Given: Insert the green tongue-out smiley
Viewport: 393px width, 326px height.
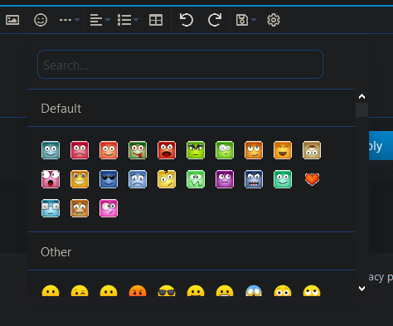Looking at the screenshot, I should (138, 150).
